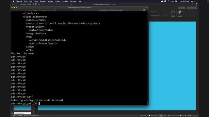Click the Notes button in status bar
This screenshot has height=117, width=209.
144,116
